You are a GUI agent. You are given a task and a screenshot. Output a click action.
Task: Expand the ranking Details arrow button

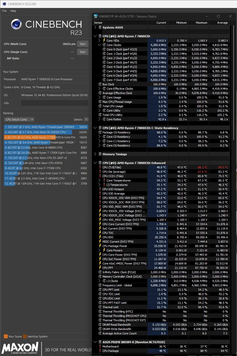[86, 120]
